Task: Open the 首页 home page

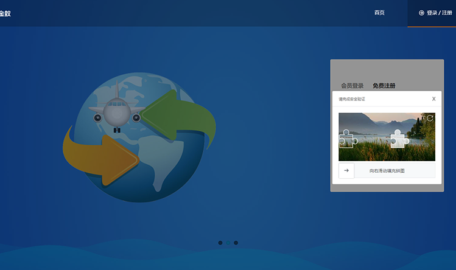Action: click(379, 13)
